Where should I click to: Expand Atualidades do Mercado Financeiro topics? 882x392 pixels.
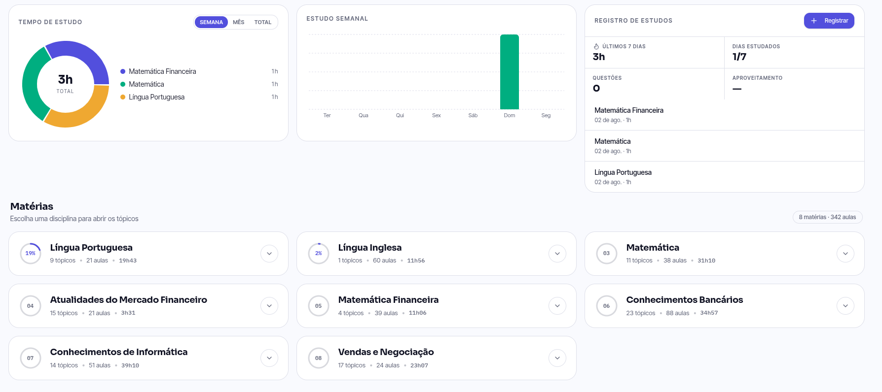[x=269, y=306]
